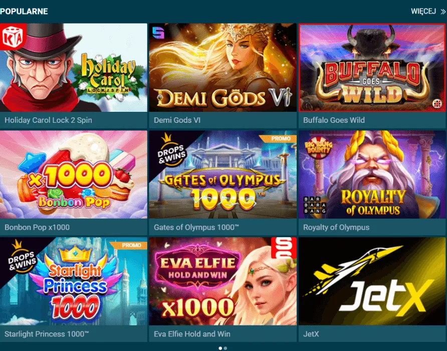Open the WIĘCEJ link
This screenshot has width=447, height=351.
(423, 12)
